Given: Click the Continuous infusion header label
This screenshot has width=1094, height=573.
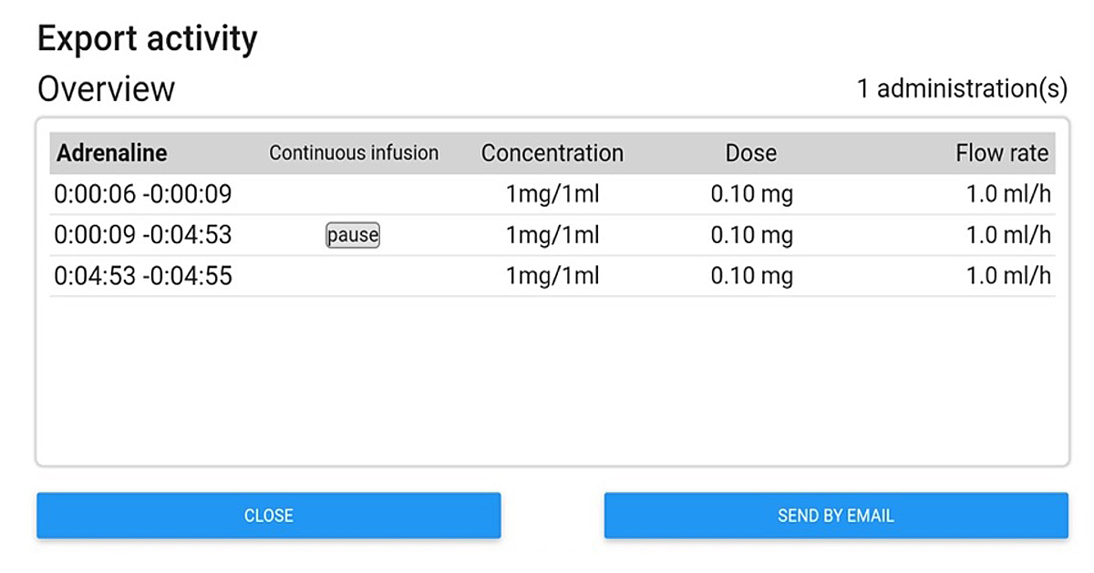Looking at the screenshot, I should 354,153.
